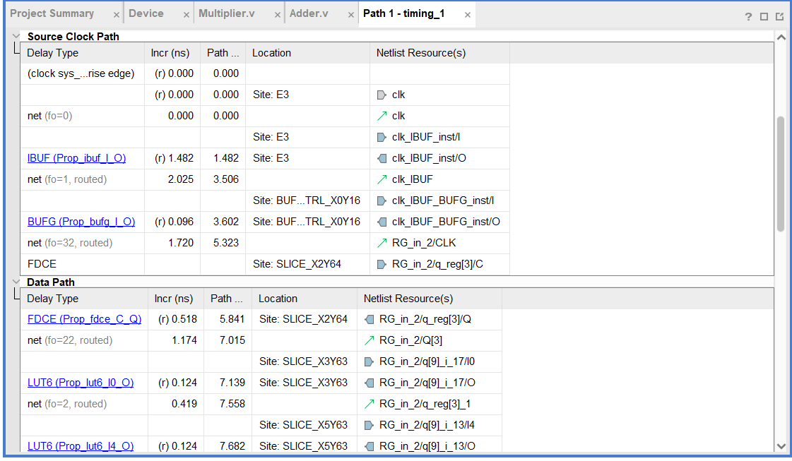Viewport: 792px width, 461px height.
Task: Click the input port icon beside clk
Action: tap(382, 95)
